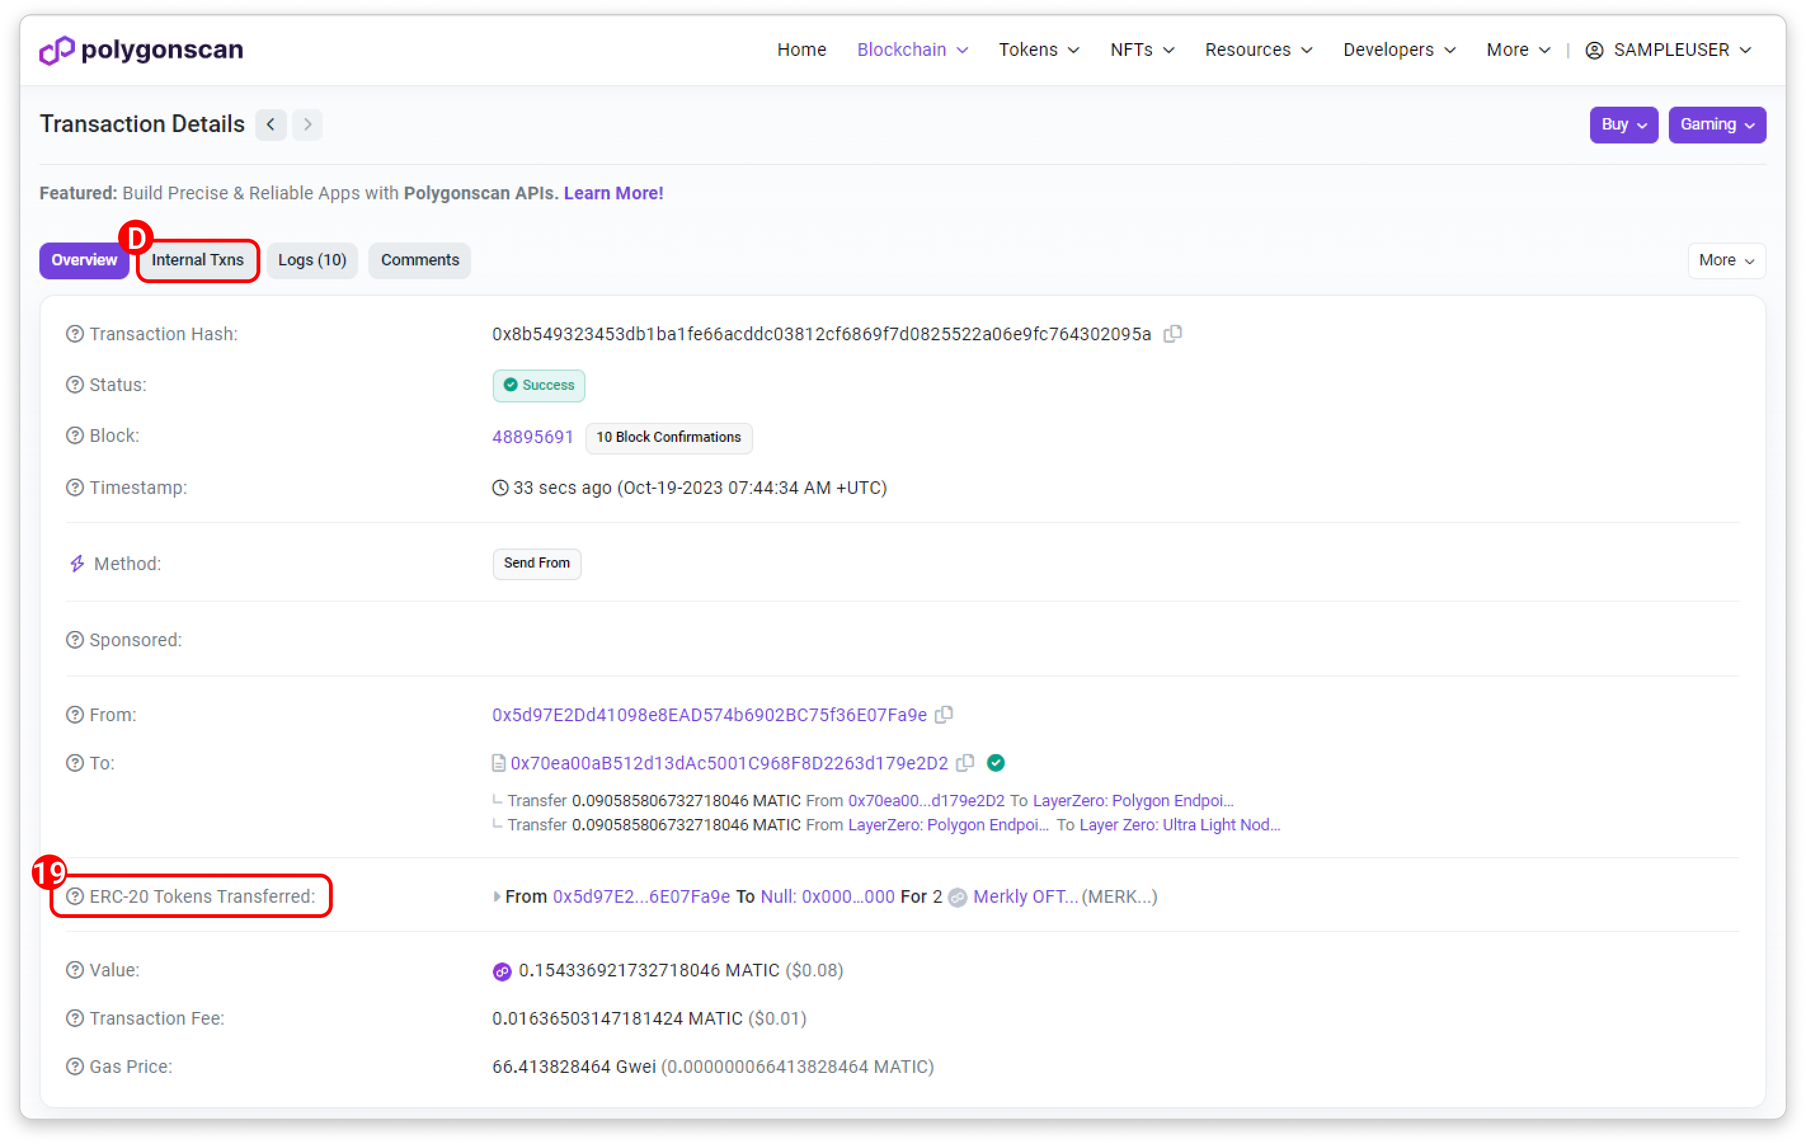Click the verified checkmark beside To address

click(x=995, y=762)
